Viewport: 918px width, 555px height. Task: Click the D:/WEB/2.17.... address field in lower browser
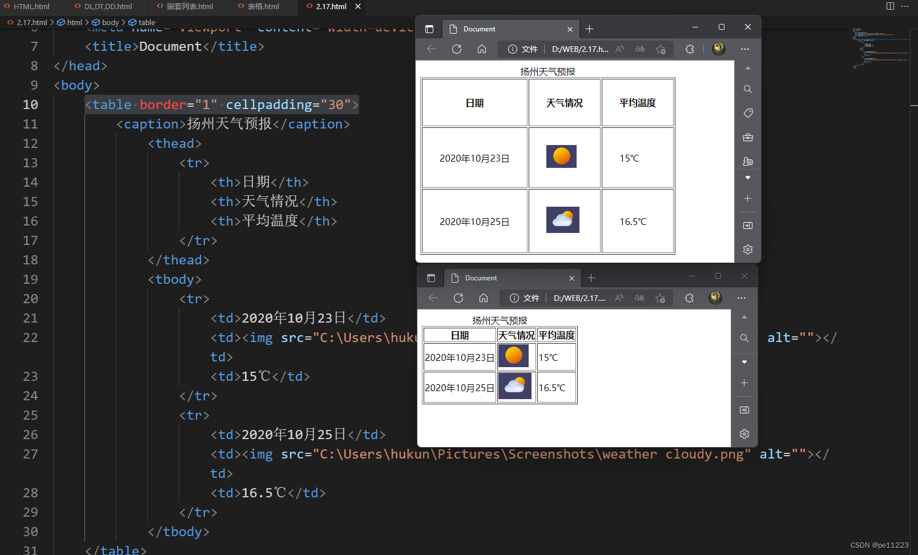pos(580,298)
